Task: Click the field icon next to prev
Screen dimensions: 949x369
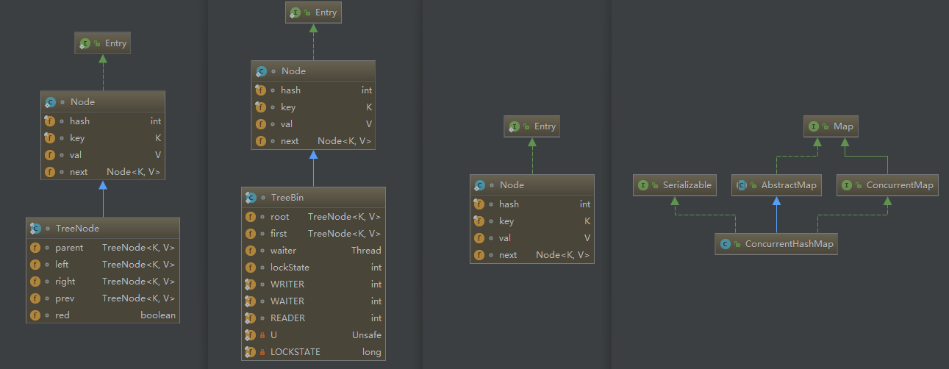Action: click(x=35, y=298)
